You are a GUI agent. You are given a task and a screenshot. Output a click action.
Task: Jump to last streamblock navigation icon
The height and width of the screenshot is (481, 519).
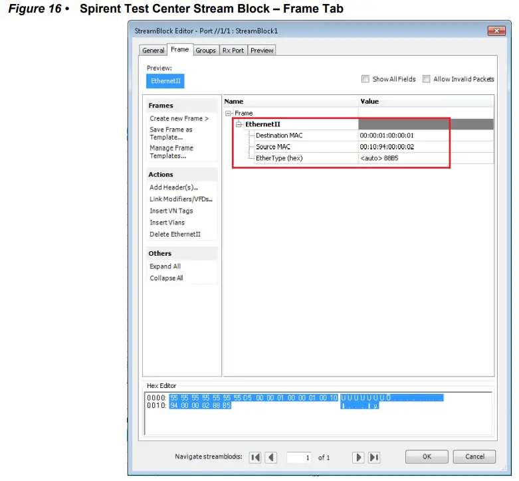(x=374, y=458)
